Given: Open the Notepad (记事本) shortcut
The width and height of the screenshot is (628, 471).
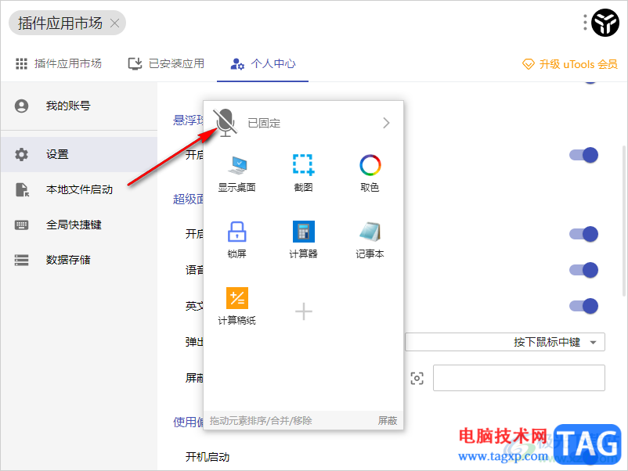Looking at the screenshot, I should [370, 239].
